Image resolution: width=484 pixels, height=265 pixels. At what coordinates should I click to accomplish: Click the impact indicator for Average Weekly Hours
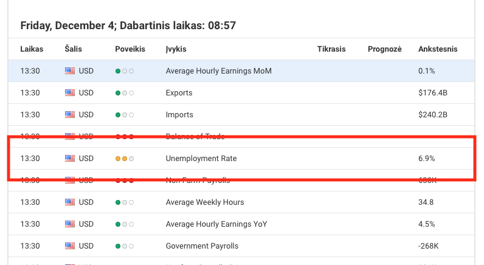125,202
